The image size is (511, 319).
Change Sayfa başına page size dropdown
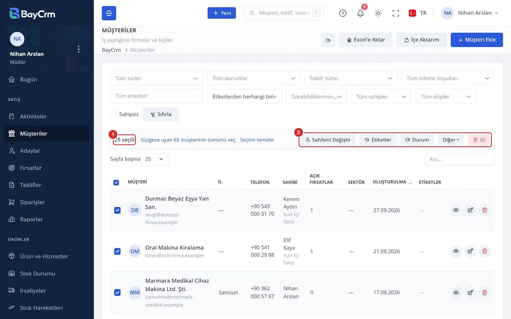pyautogui.click(x=155, y=159)
